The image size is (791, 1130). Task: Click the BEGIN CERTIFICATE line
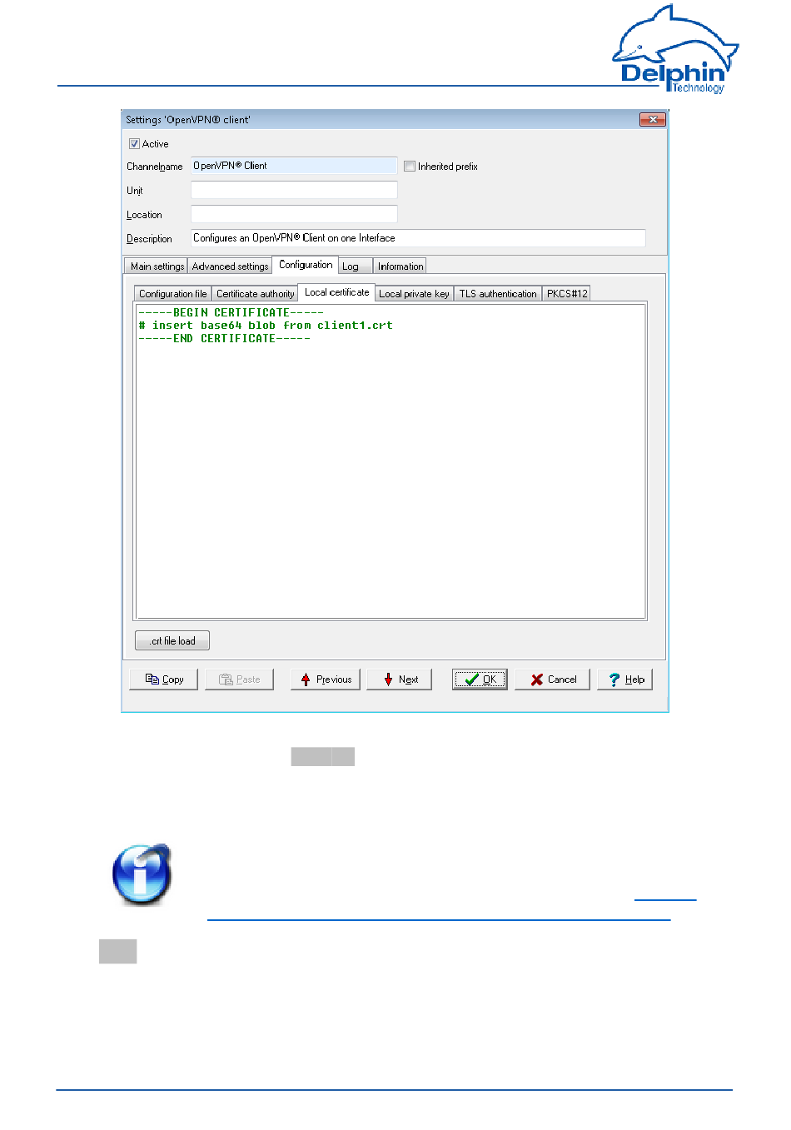231,313
